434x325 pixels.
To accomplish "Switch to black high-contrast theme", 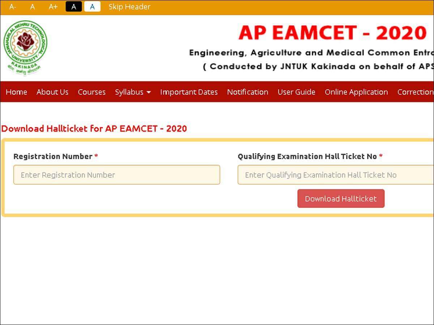I will 73,7.
